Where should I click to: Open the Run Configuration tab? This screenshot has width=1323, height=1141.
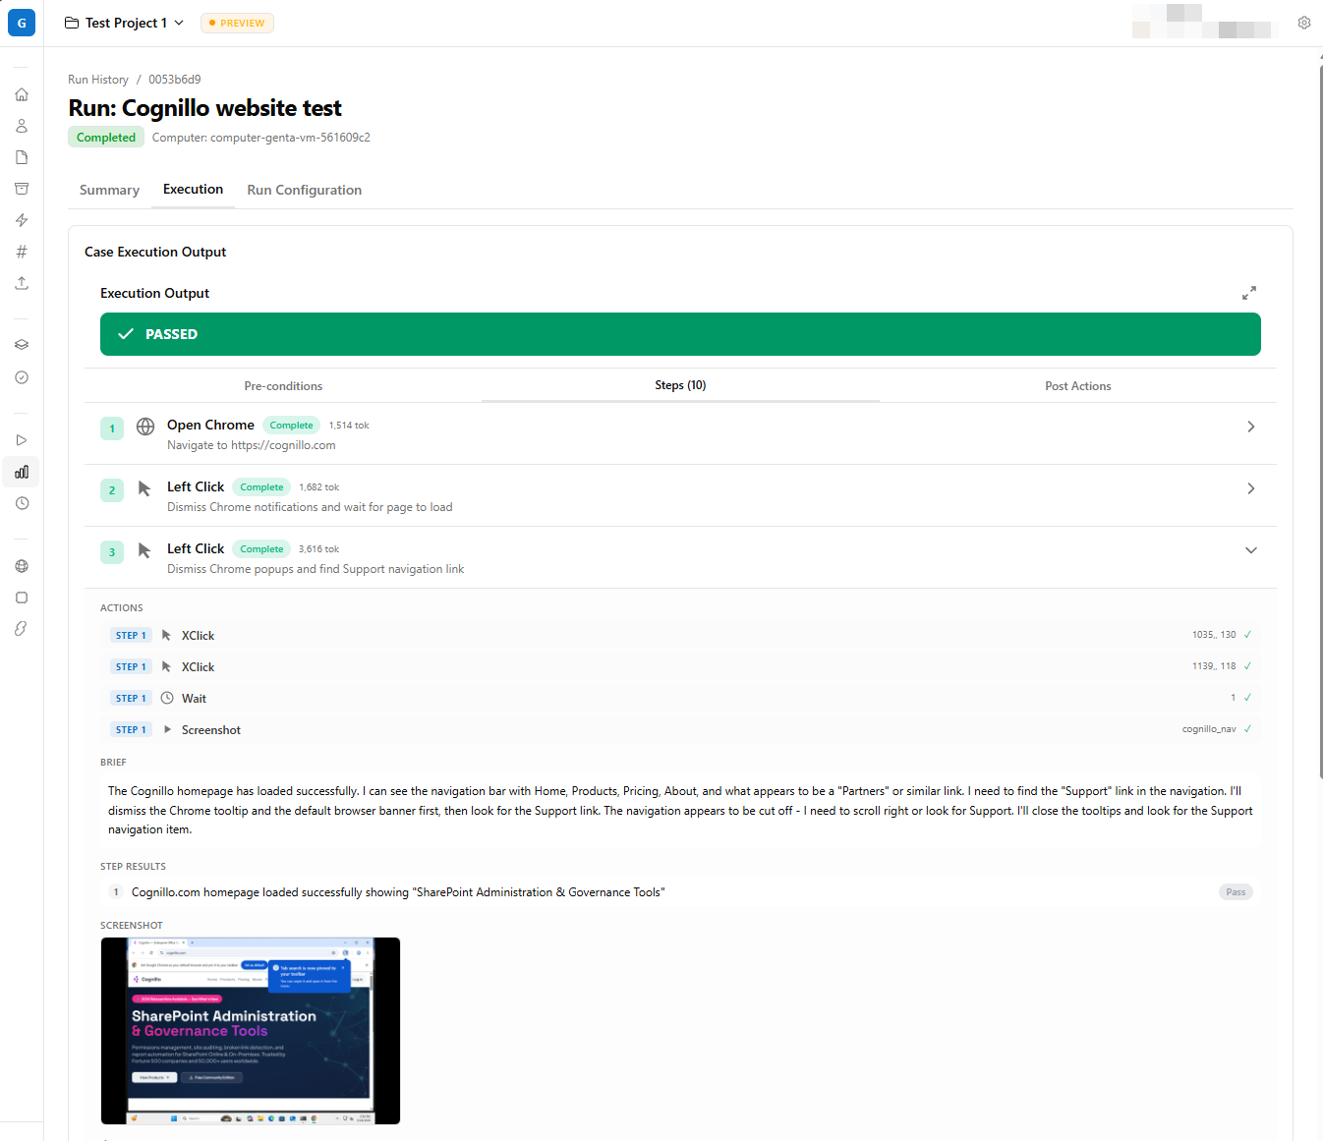(x=305, y=190)
